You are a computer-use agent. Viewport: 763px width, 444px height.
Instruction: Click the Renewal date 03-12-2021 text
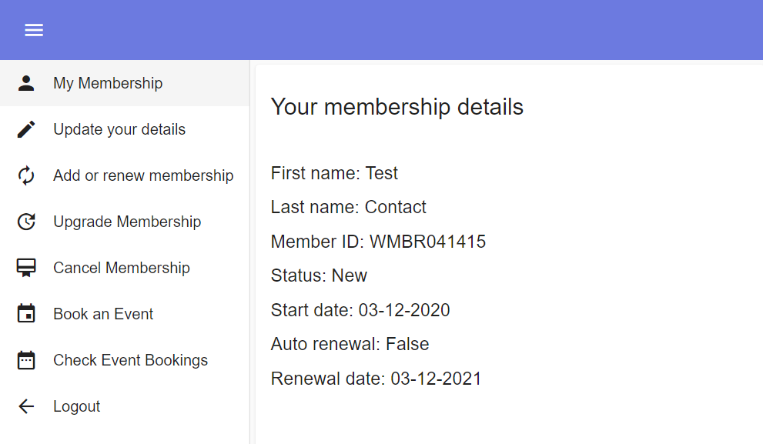pos(376,378)
